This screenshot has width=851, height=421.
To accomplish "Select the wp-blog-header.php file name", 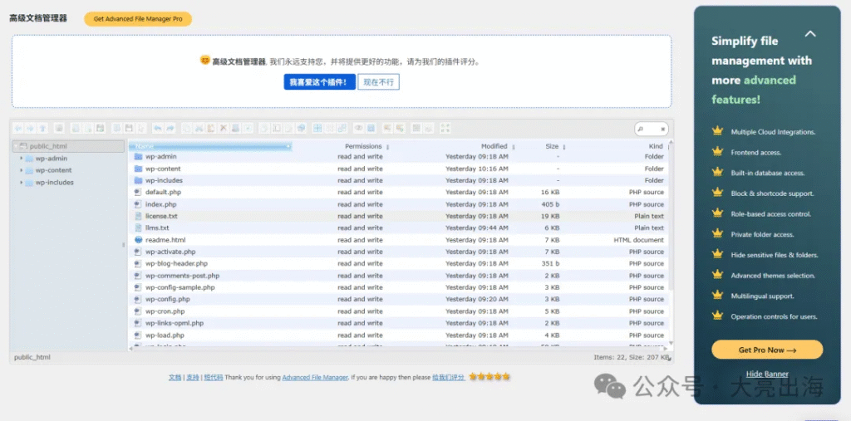I will tap(176, 264).
